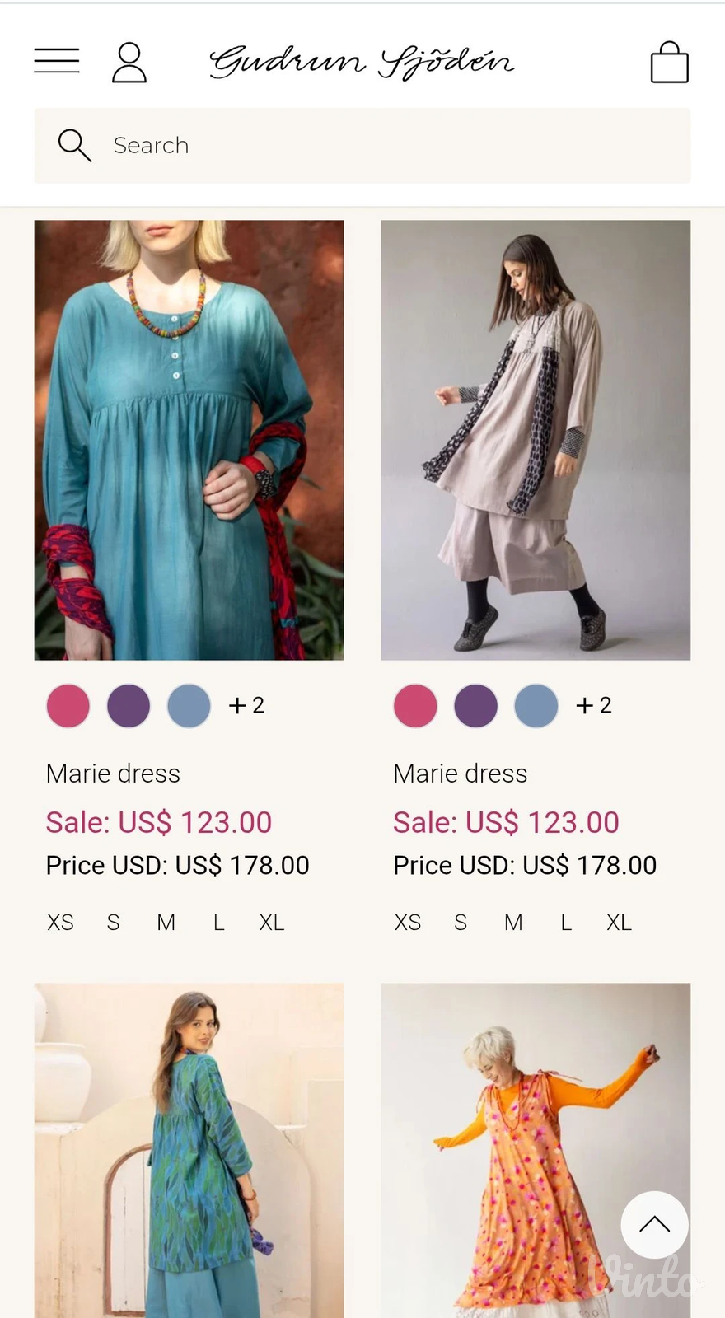Focus the Search input field
Viewport: 725px width, 1318px height.
[x=362, y=146]
